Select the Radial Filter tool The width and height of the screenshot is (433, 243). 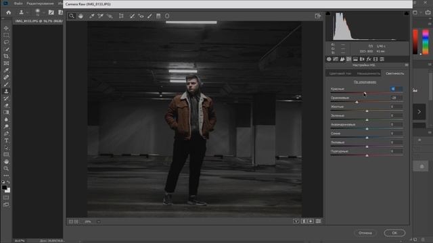tap(167, 16)
